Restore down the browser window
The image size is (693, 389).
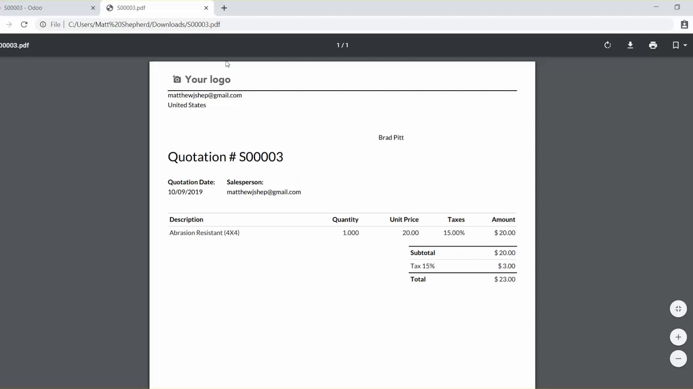click(x=677, y=7)
